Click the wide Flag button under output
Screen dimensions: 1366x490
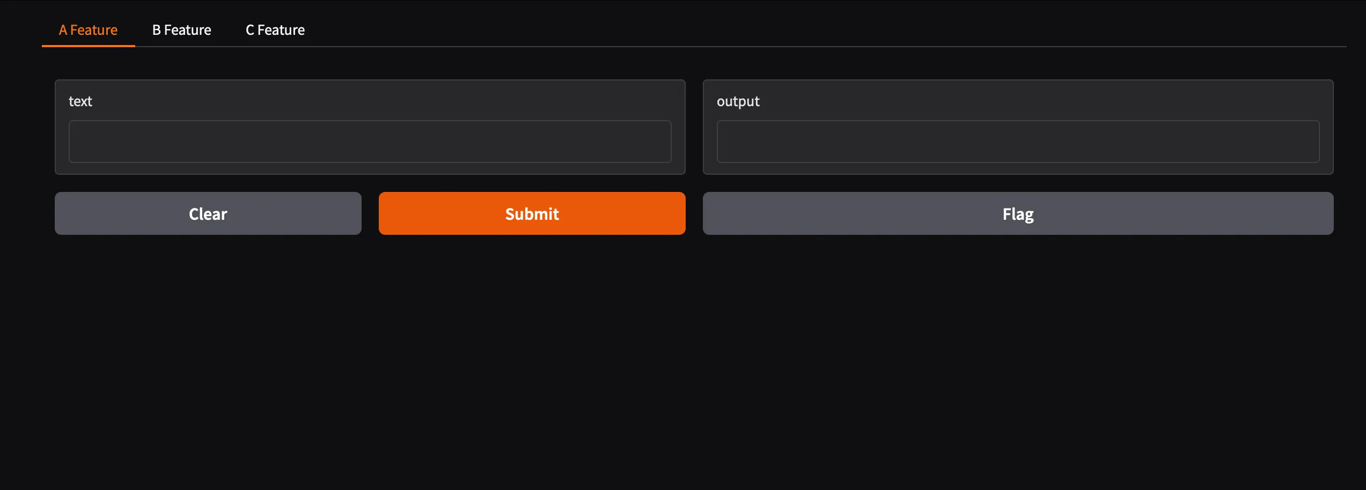coord(1018,213)
